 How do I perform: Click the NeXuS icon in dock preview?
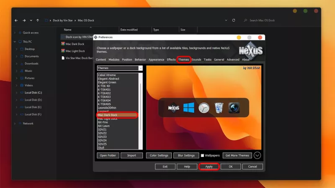173,108
